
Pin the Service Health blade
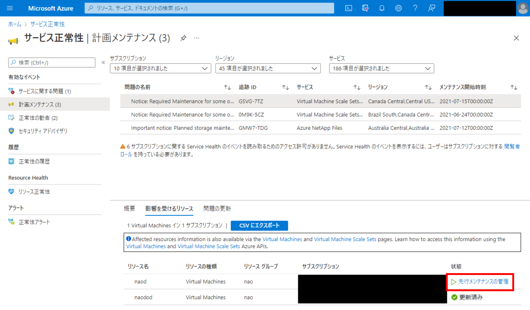pyautogui.click(x=183, y=38)
